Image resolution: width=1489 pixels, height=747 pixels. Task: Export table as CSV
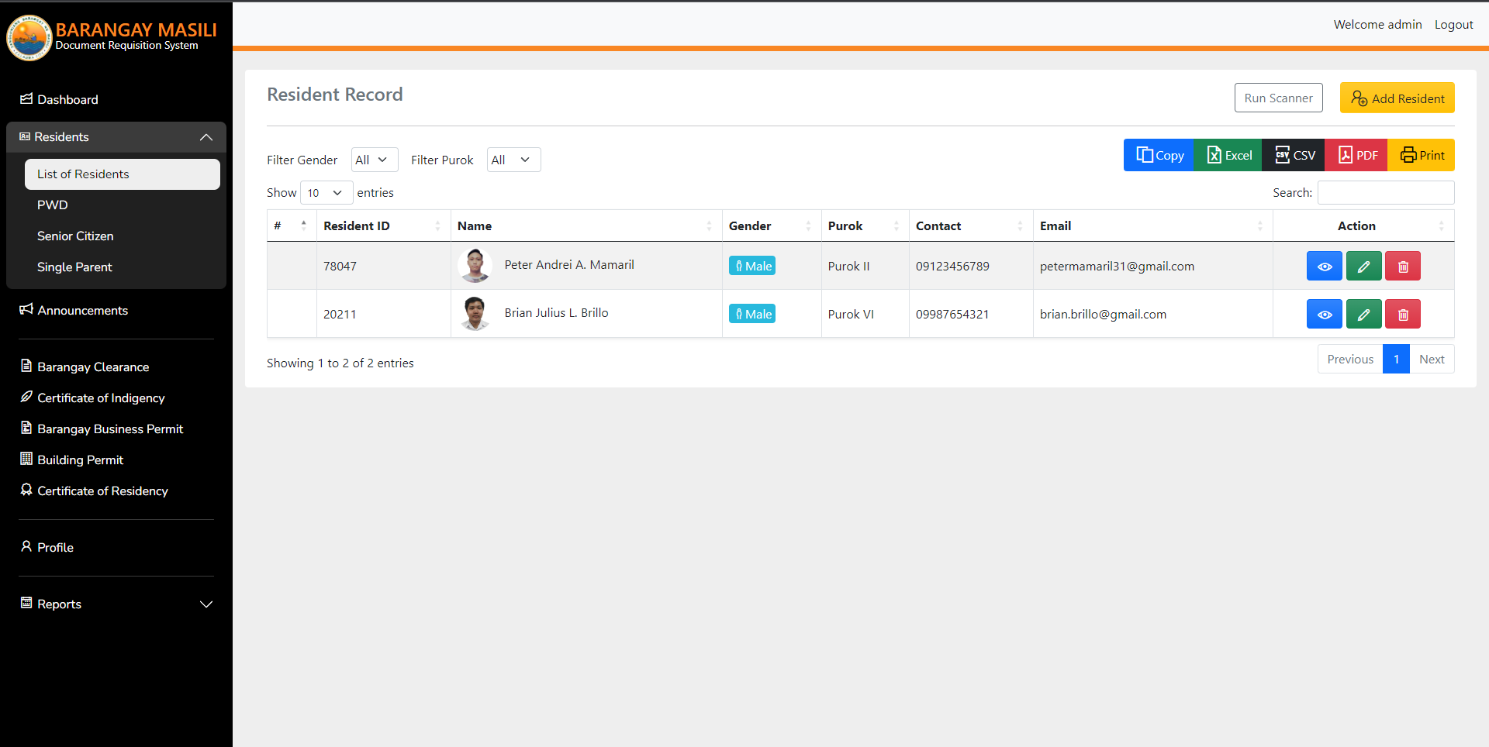tap(1294, 156)
